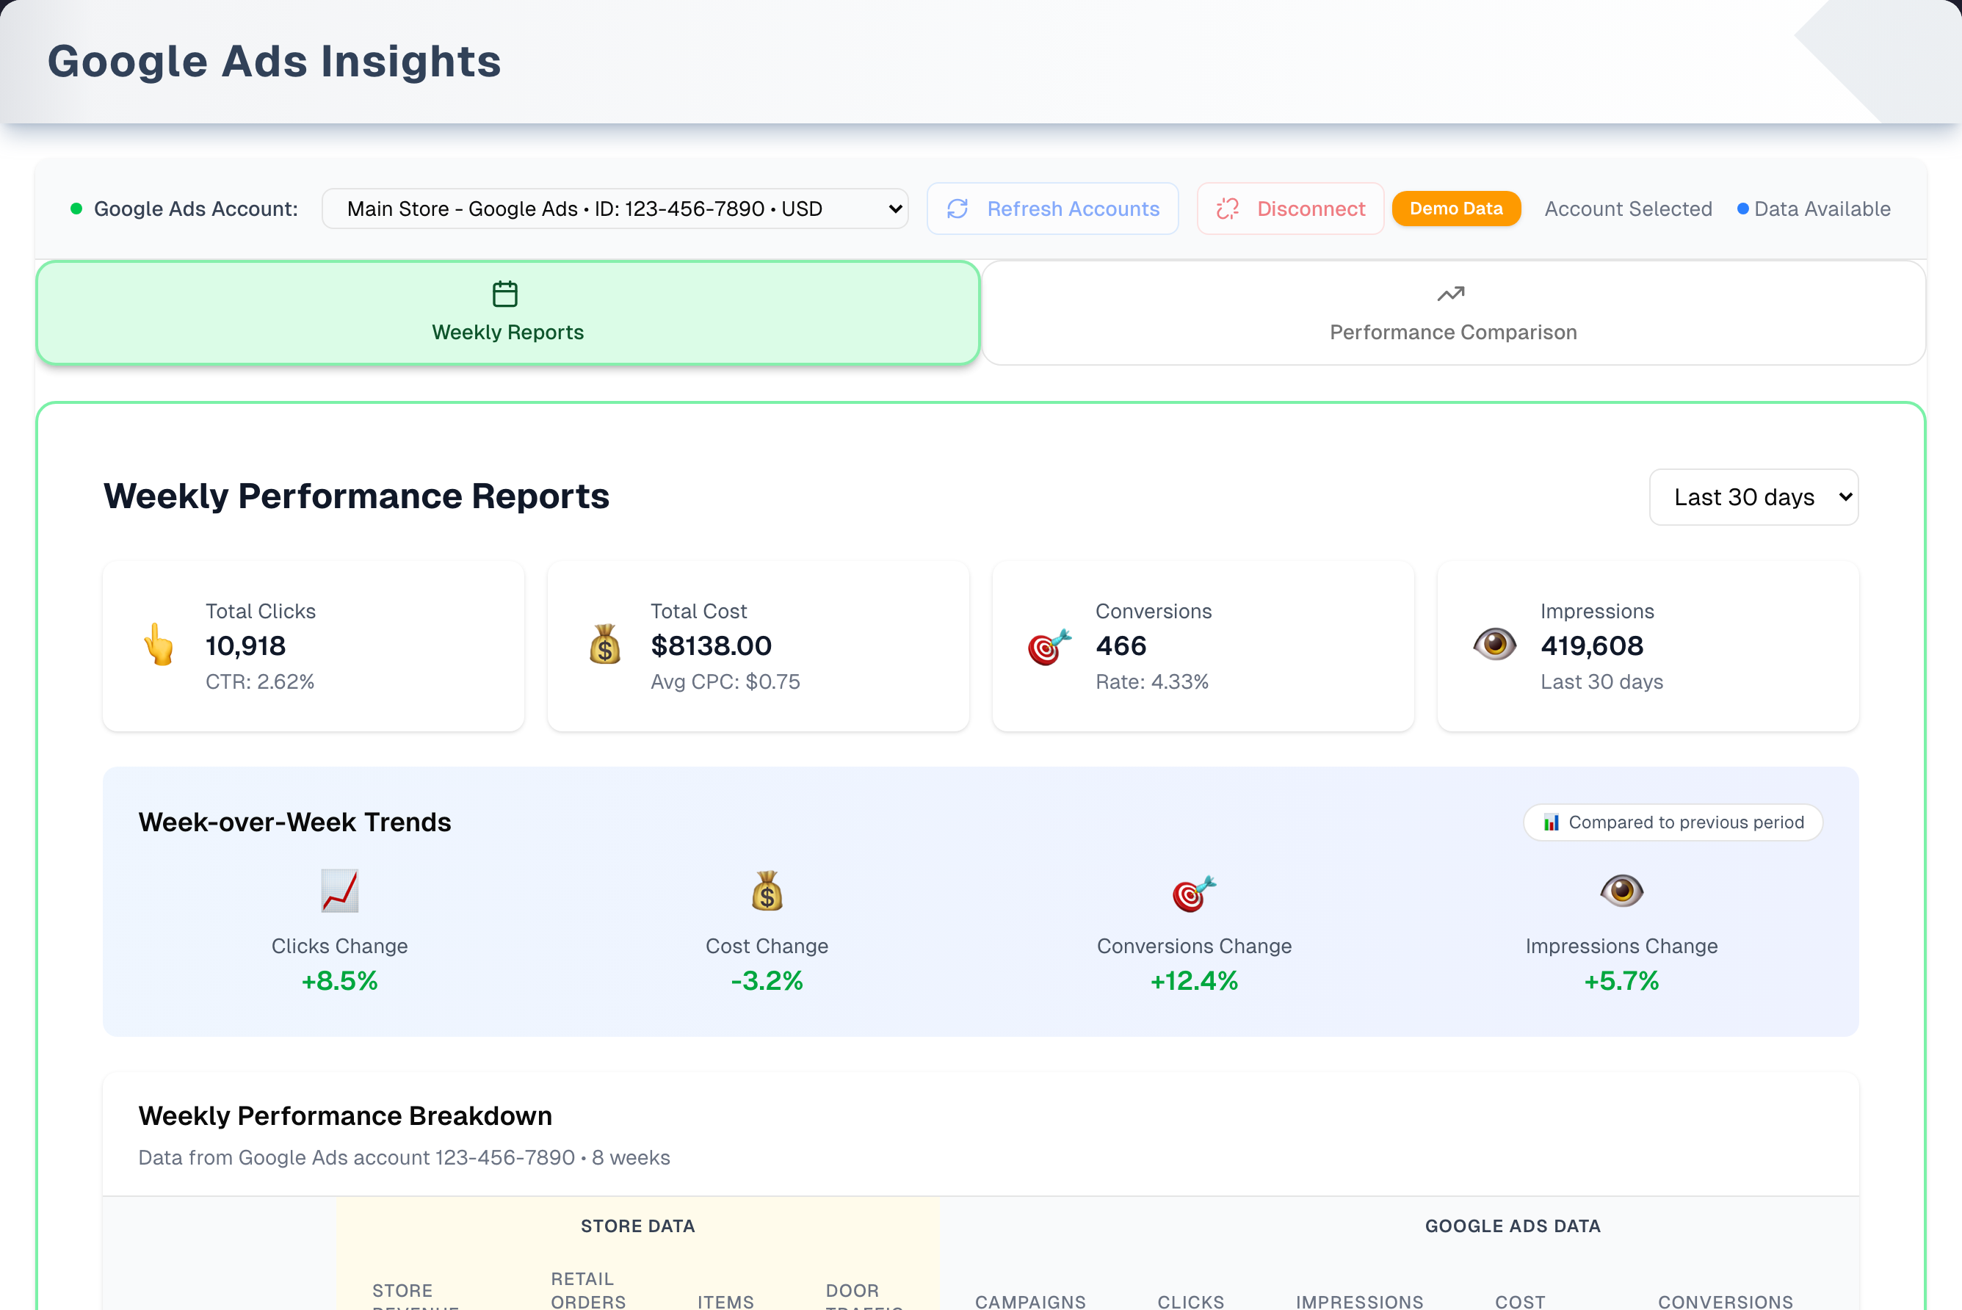
Task: Click the bar chart icon in Compared badge
Action: [1551, 823]
